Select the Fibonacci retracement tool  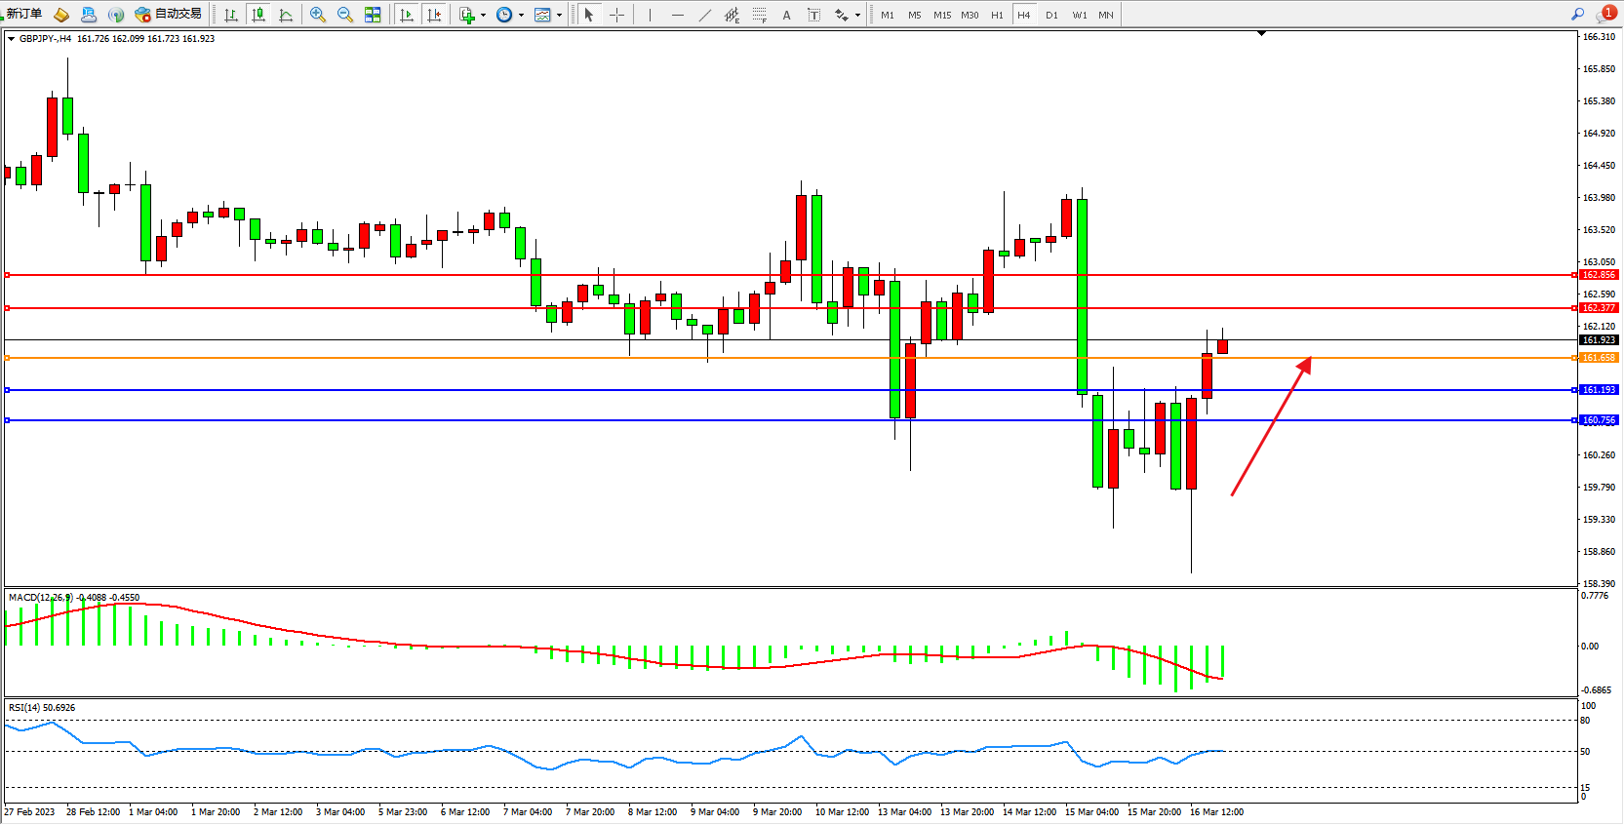[759, 15]
